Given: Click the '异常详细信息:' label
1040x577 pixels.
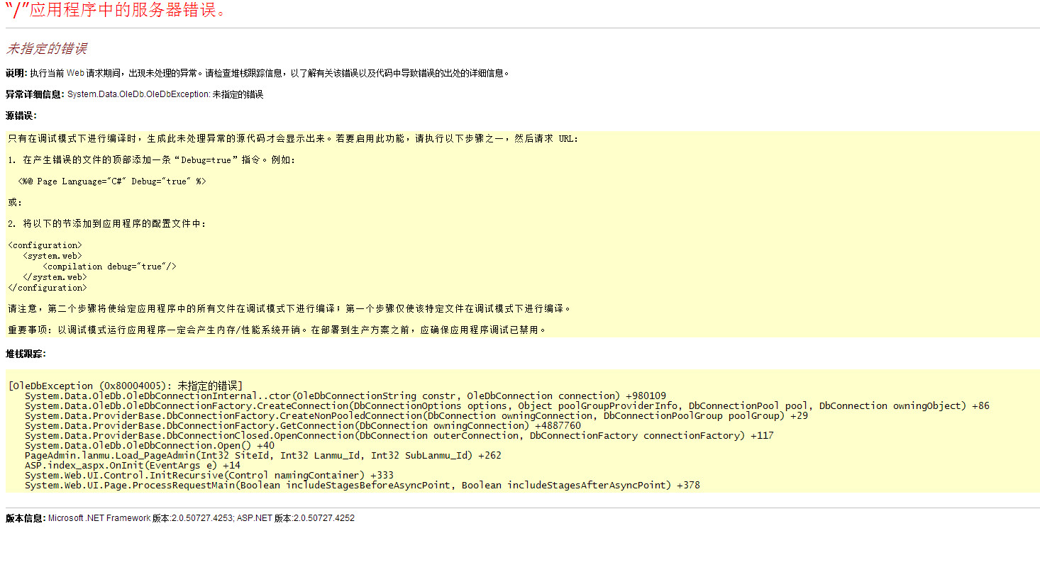Looking at the screenshot, I should pos(35,94).
